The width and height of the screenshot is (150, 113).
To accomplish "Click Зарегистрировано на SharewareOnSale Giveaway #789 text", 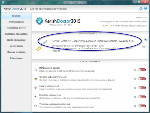I will (x=123, y=22).
